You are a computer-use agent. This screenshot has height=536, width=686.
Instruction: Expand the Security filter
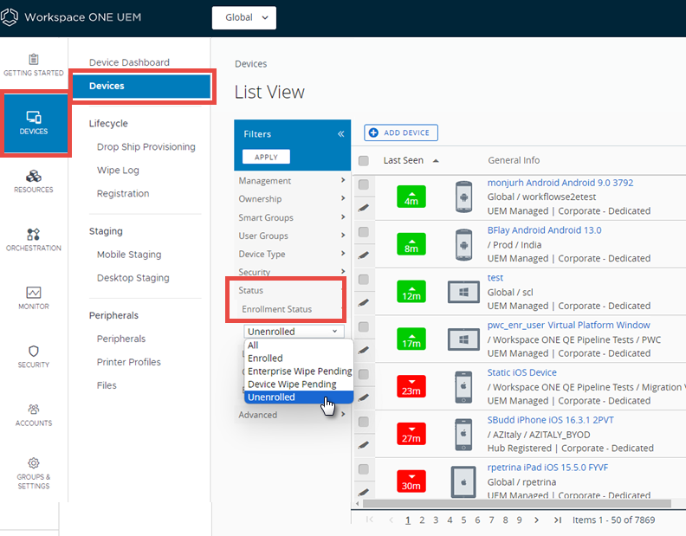click(292, 272)
